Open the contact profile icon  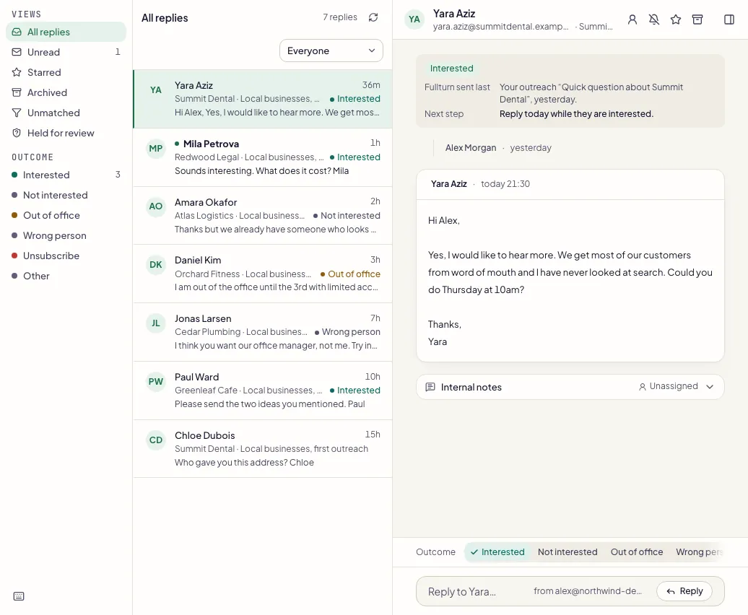[x=632, y=19]
